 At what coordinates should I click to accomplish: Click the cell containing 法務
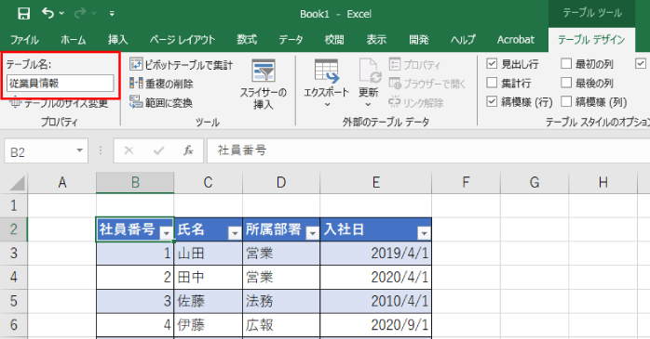(281, 301)
